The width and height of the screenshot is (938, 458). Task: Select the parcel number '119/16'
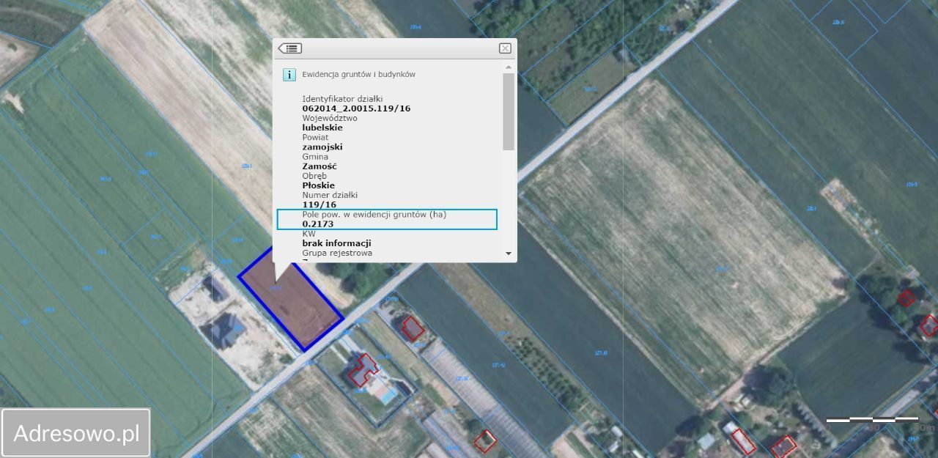320,204
